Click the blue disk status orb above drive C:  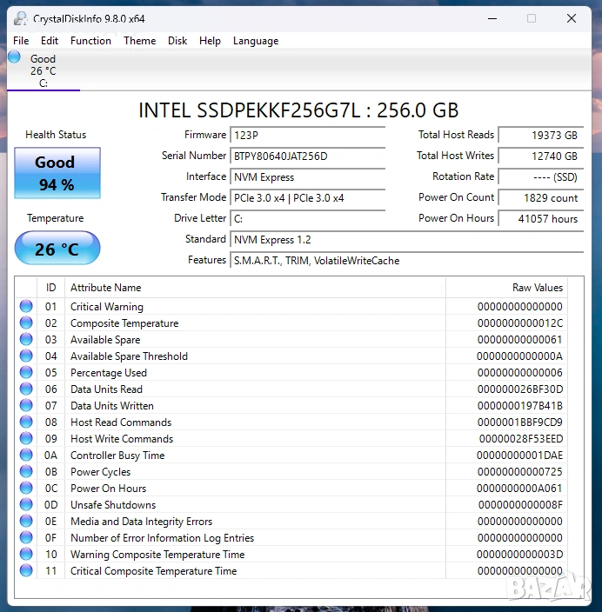click(x=14, y=57)
